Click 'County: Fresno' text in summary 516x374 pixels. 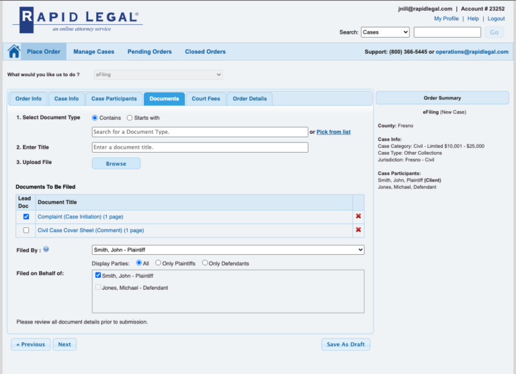395,126
